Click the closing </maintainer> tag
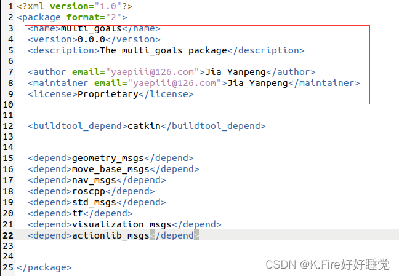The width and height of the screenshot is (399, 276). 324,83
